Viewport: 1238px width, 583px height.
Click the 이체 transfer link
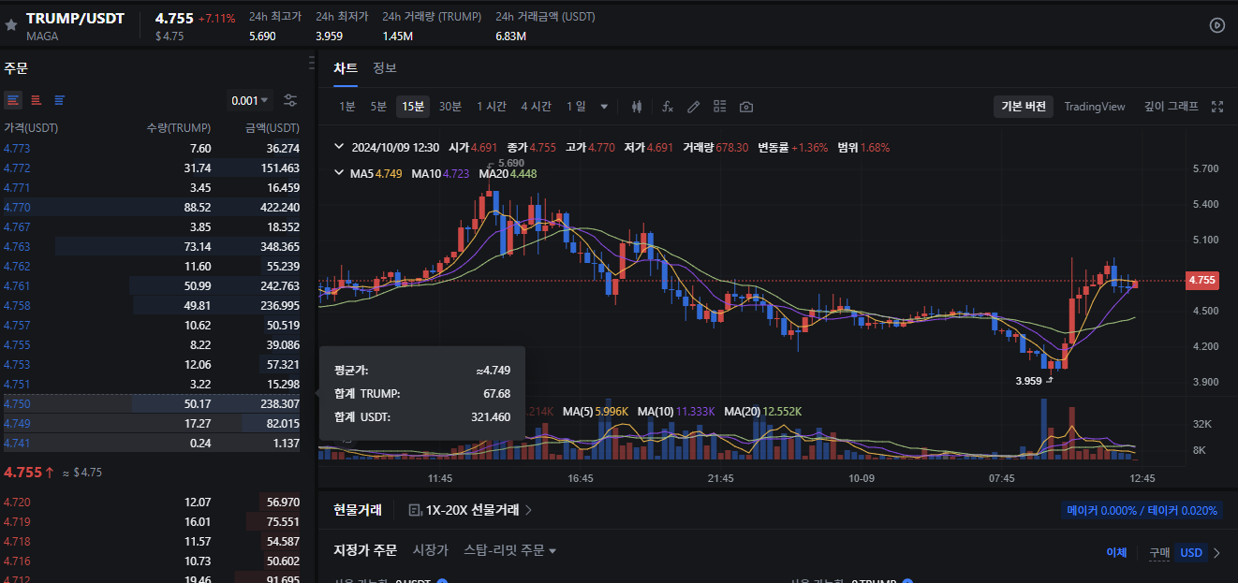click(x=1116, y=552)
